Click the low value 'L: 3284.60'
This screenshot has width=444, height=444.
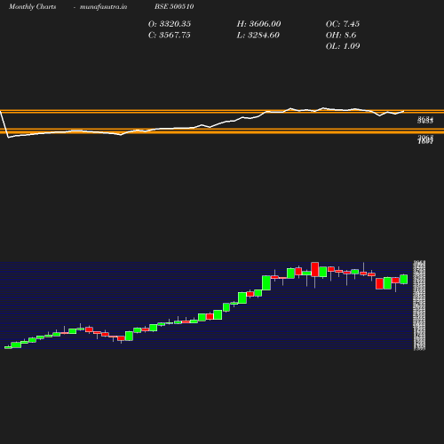pos(258,35)
